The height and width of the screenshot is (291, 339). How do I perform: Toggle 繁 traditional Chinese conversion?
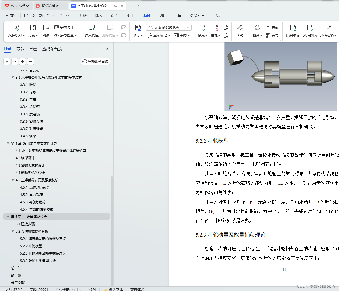pyautogui.click(x=272, y=27)
